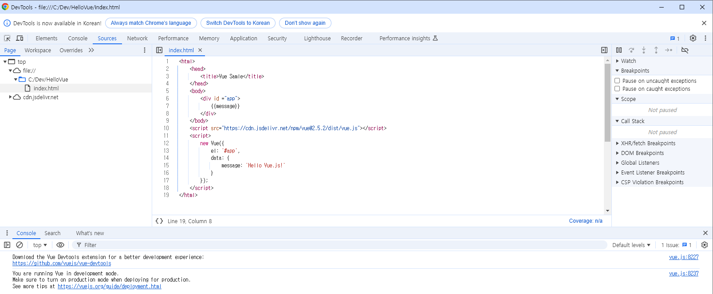Click the info icon in the language infobar
Screen dimensions: 713x294
[x=7, y=23]
